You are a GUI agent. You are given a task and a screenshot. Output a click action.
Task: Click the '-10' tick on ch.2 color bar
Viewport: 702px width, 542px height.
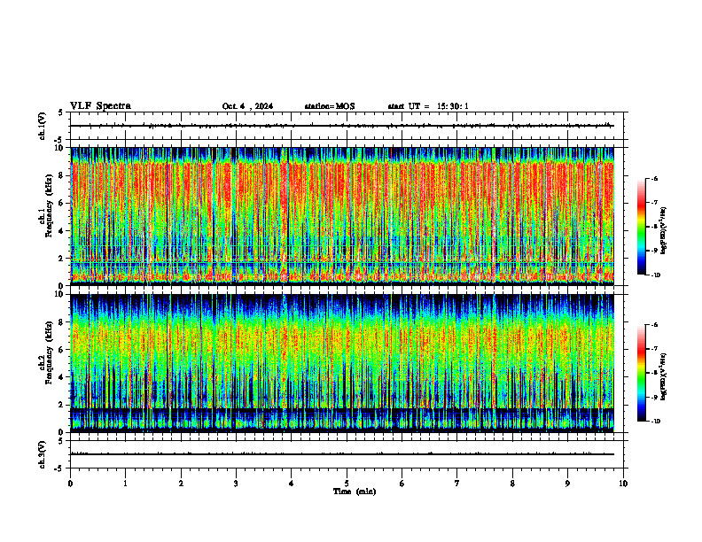pyautogui.click(x=656, y=421)
